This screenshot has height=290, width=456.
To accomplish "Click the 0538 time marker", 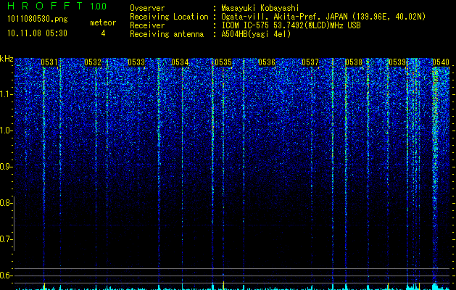I will coord(354,62).
